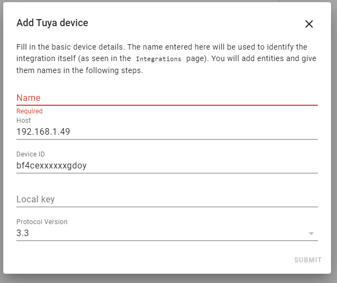Click the dimmed backdrop below the dialog
Viewport: 337px width, 283px height.
[x=168, y=279]
